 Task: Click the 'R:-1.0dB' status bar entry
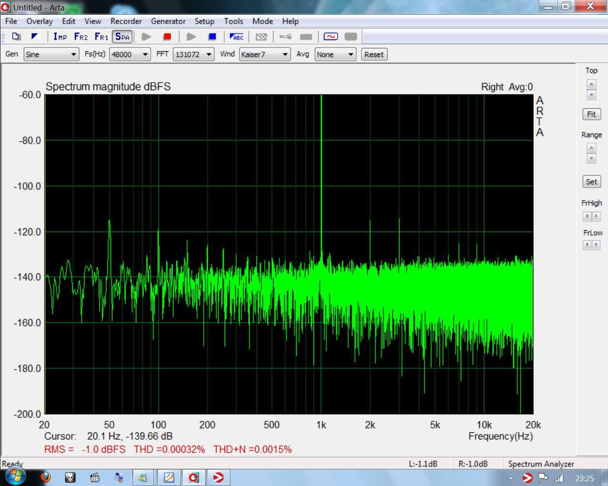(473, 464)
